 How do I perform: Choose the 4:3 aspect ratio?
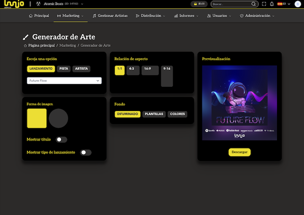(x=133, y=70)
